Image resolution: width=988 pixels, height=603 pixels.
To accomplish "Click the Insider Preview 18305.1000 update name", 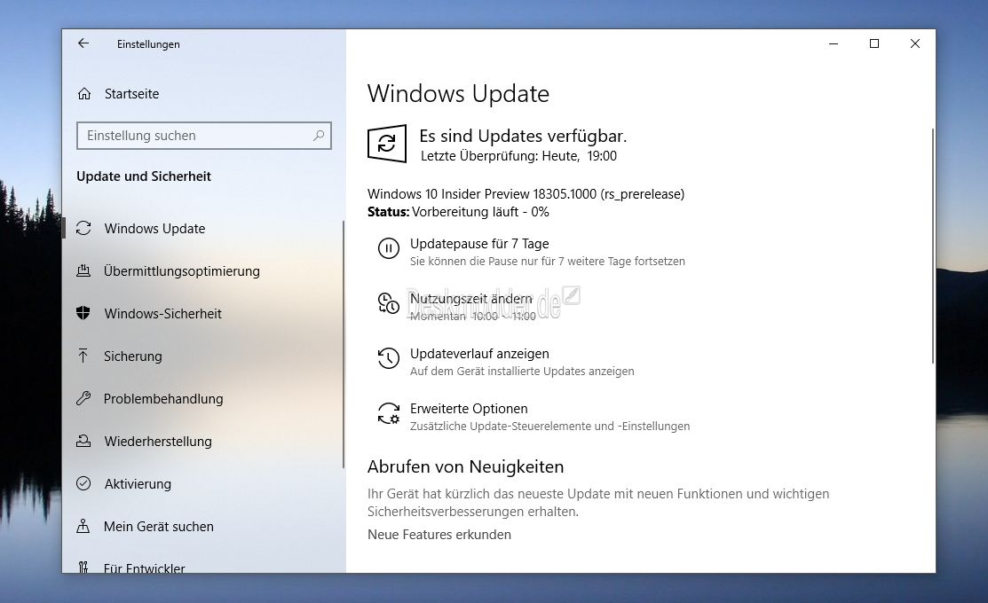I will [x=526, y=194].
